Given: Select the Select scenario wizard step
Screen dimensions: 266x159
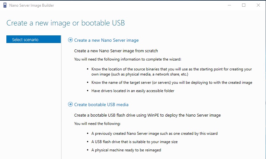Looking at the screenshot, I should click(33, 39).
